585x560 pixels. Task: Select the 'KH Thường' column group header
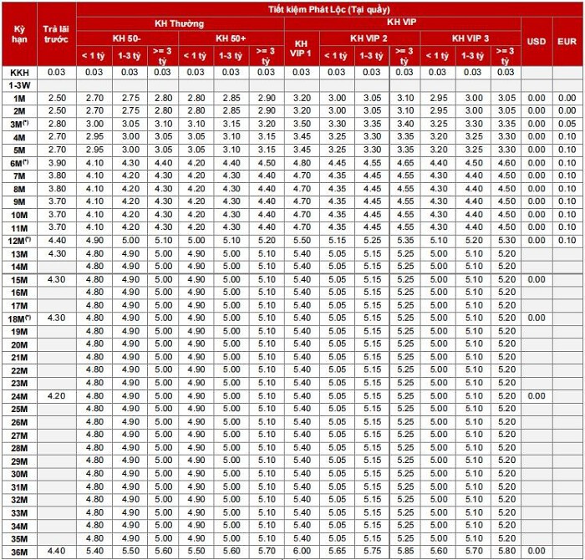tap(180, 24)
